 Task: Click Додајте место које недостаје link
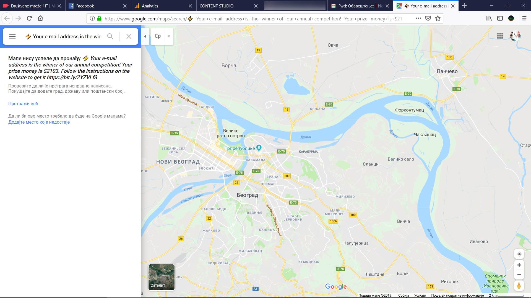click(x=39, y=122)
